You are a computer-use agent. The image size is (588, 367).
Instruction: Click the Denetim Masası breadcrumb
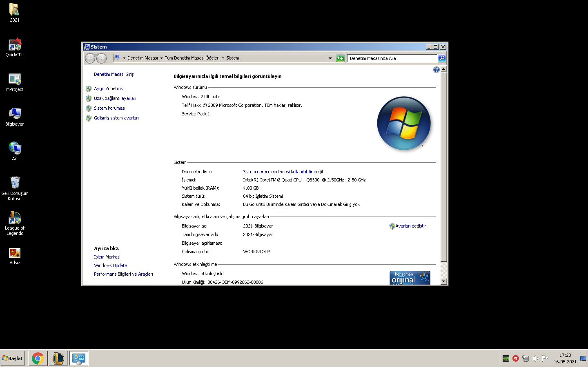point(143,58)
